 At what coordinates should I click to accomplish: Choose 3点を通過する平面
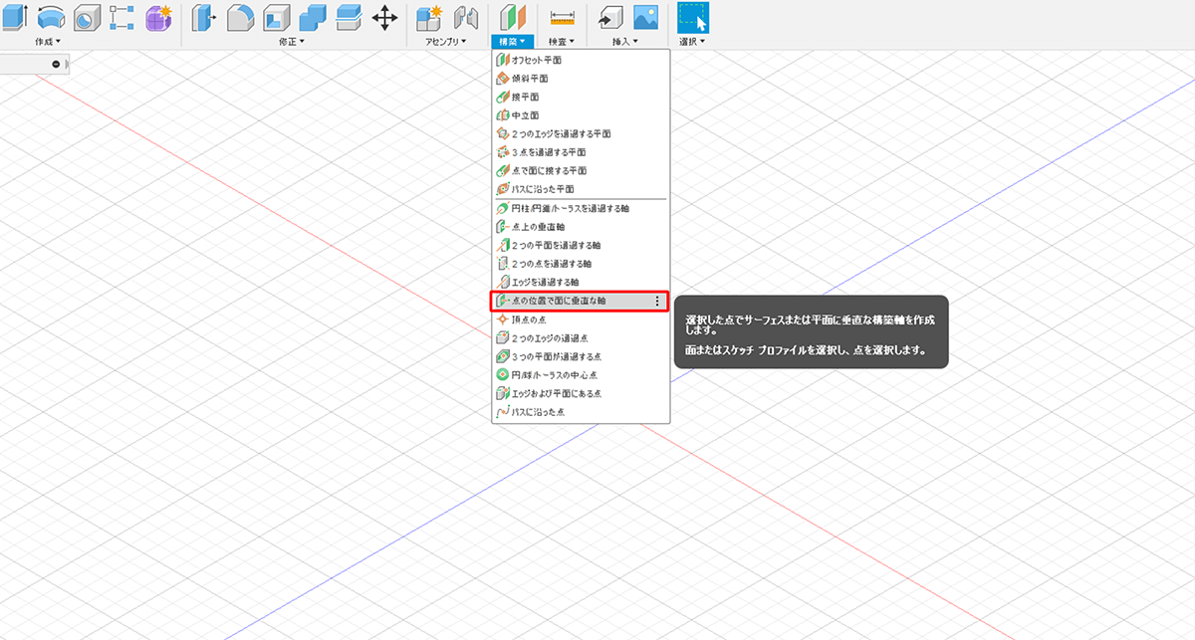581,152
